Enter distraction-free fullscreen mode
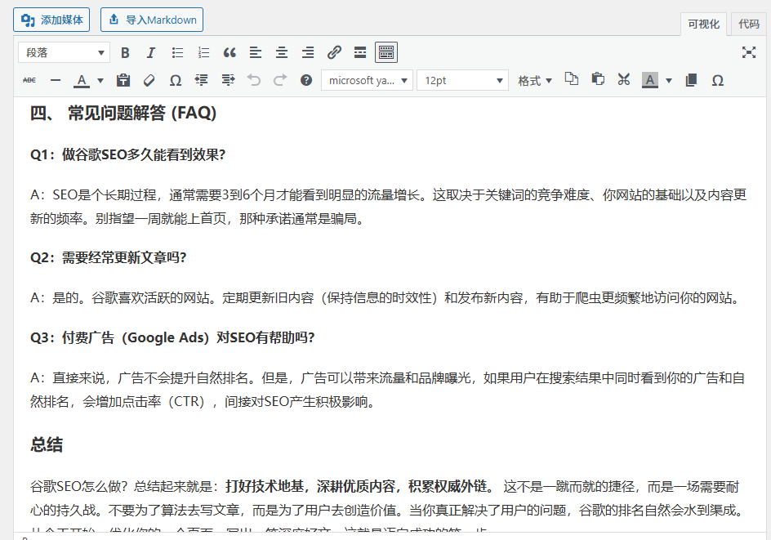Image resolution: width=771 pixels, height=540 pixels. tap(749, 52)
